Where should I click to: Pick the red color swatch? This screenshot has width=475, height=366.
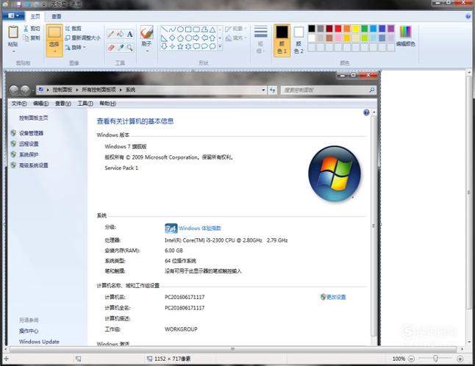pos(337,29)
